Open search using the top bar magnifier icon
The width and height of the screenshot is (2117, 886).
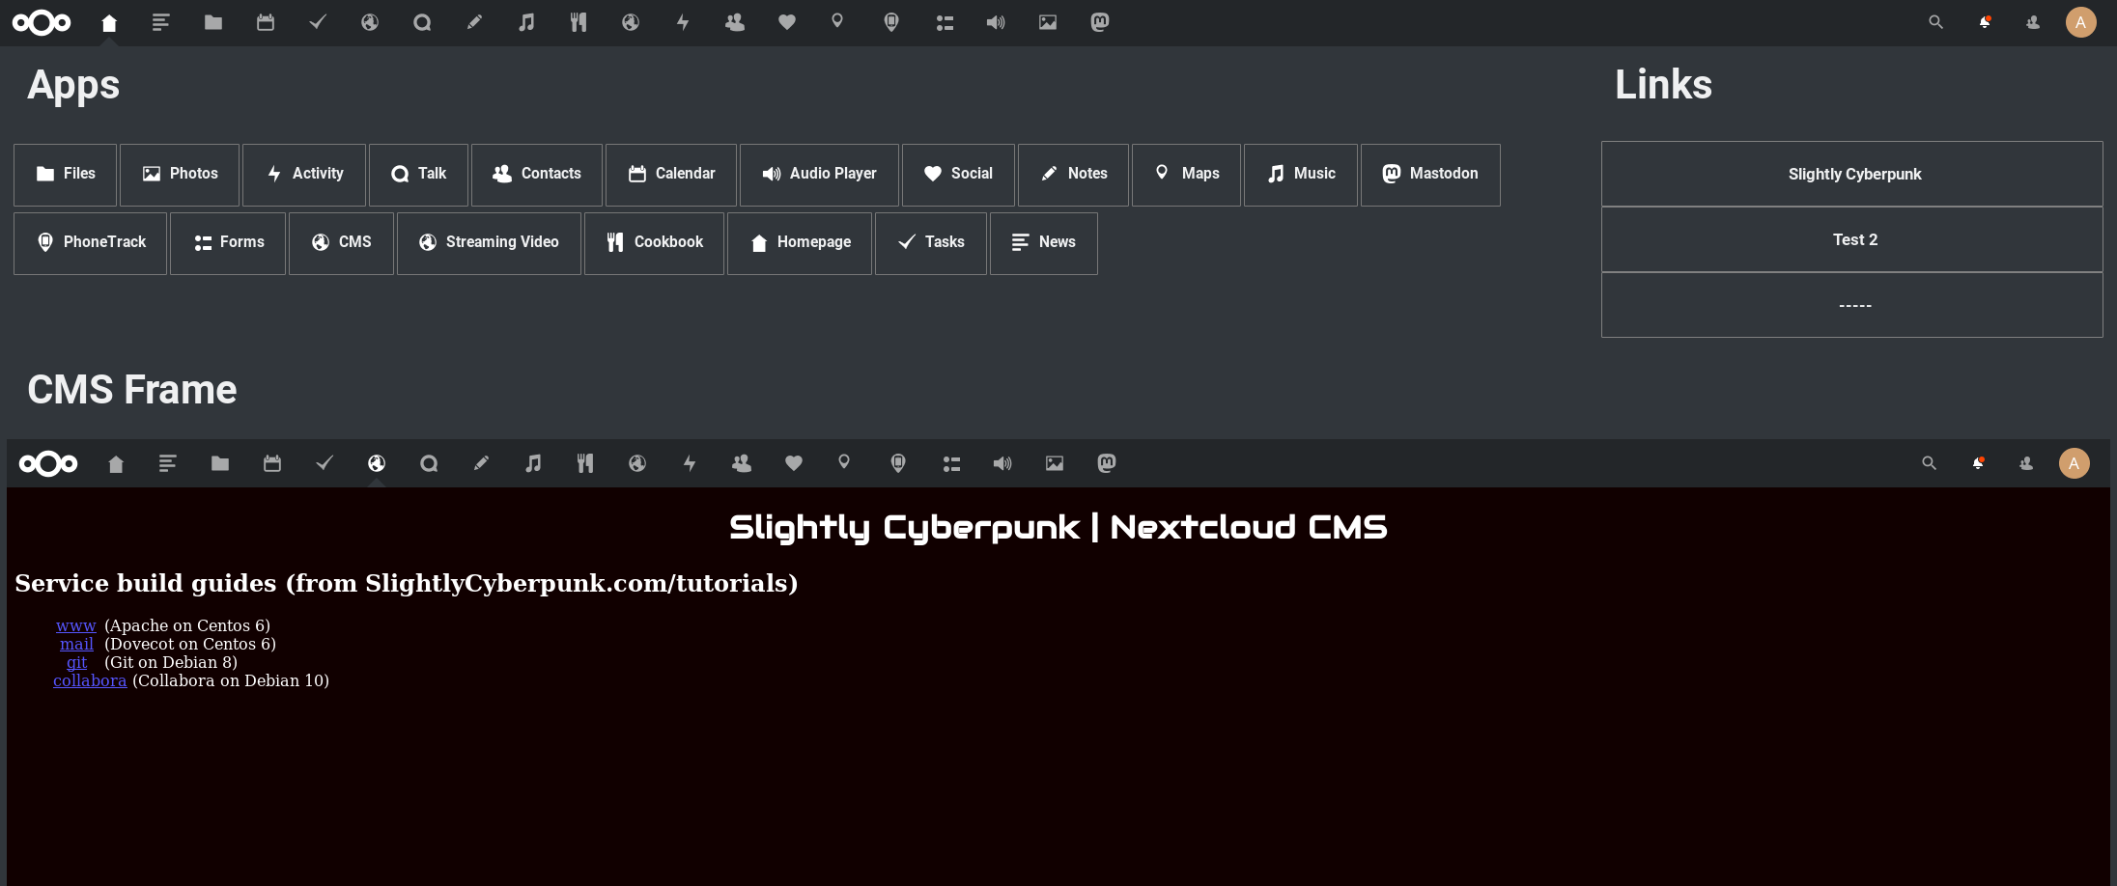(1935, 22)
